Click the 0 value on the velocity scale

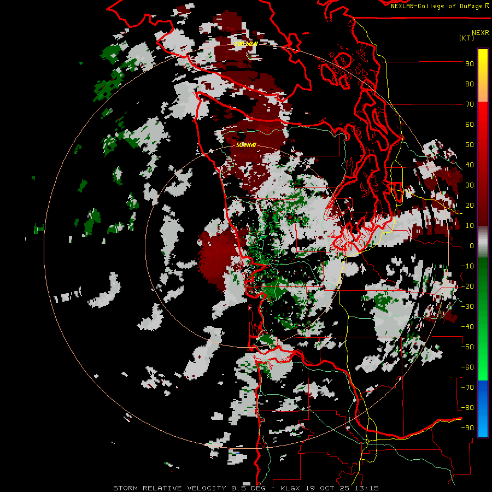pos(472,246)
